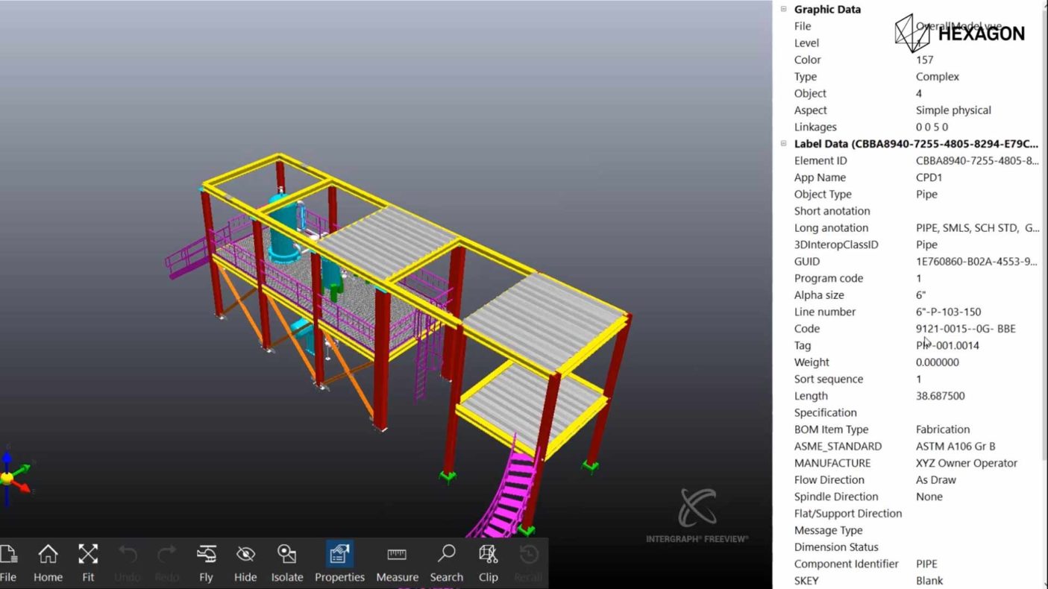This screenshot has height=589, width=1048.
Task: Fit the model to view
Action: click(88, 555)
